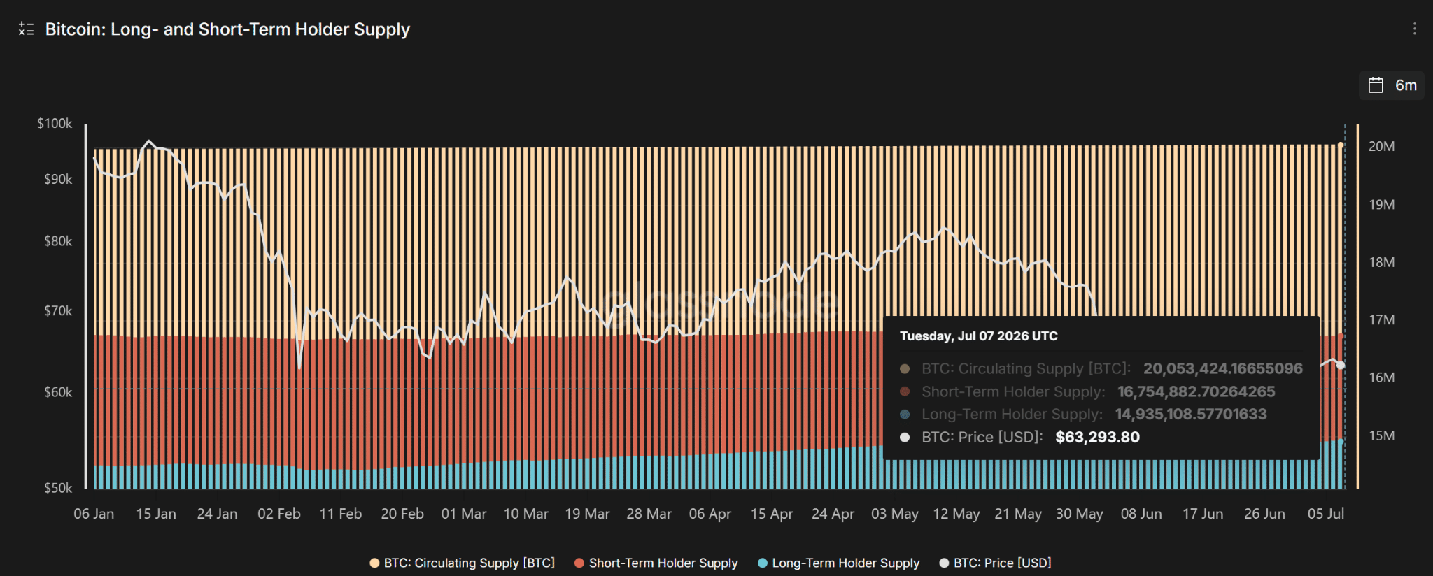Click the '06 Apr' x-axis label

[710, 514]
